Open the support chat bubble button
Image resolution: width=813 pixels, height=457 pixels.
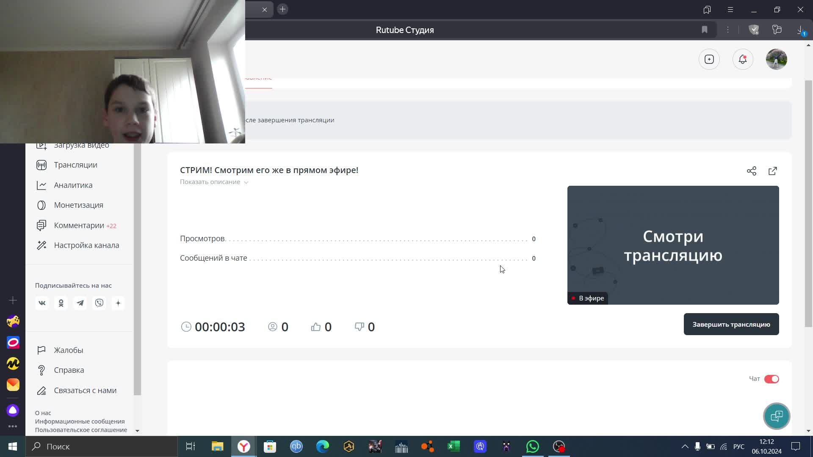click(777, 416)
